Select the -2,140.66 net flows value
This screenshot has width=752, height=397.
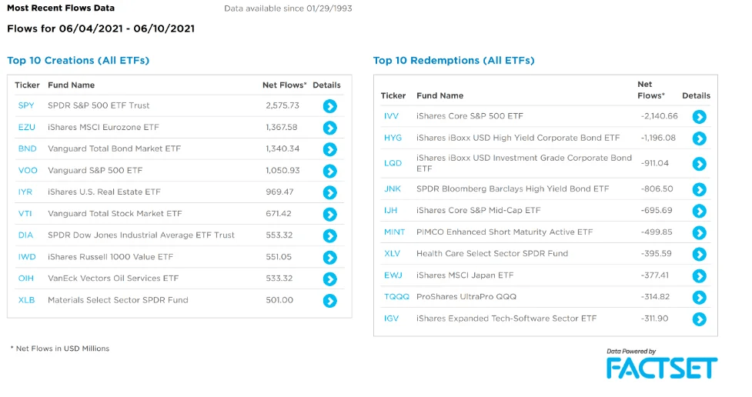pos(660,116)
